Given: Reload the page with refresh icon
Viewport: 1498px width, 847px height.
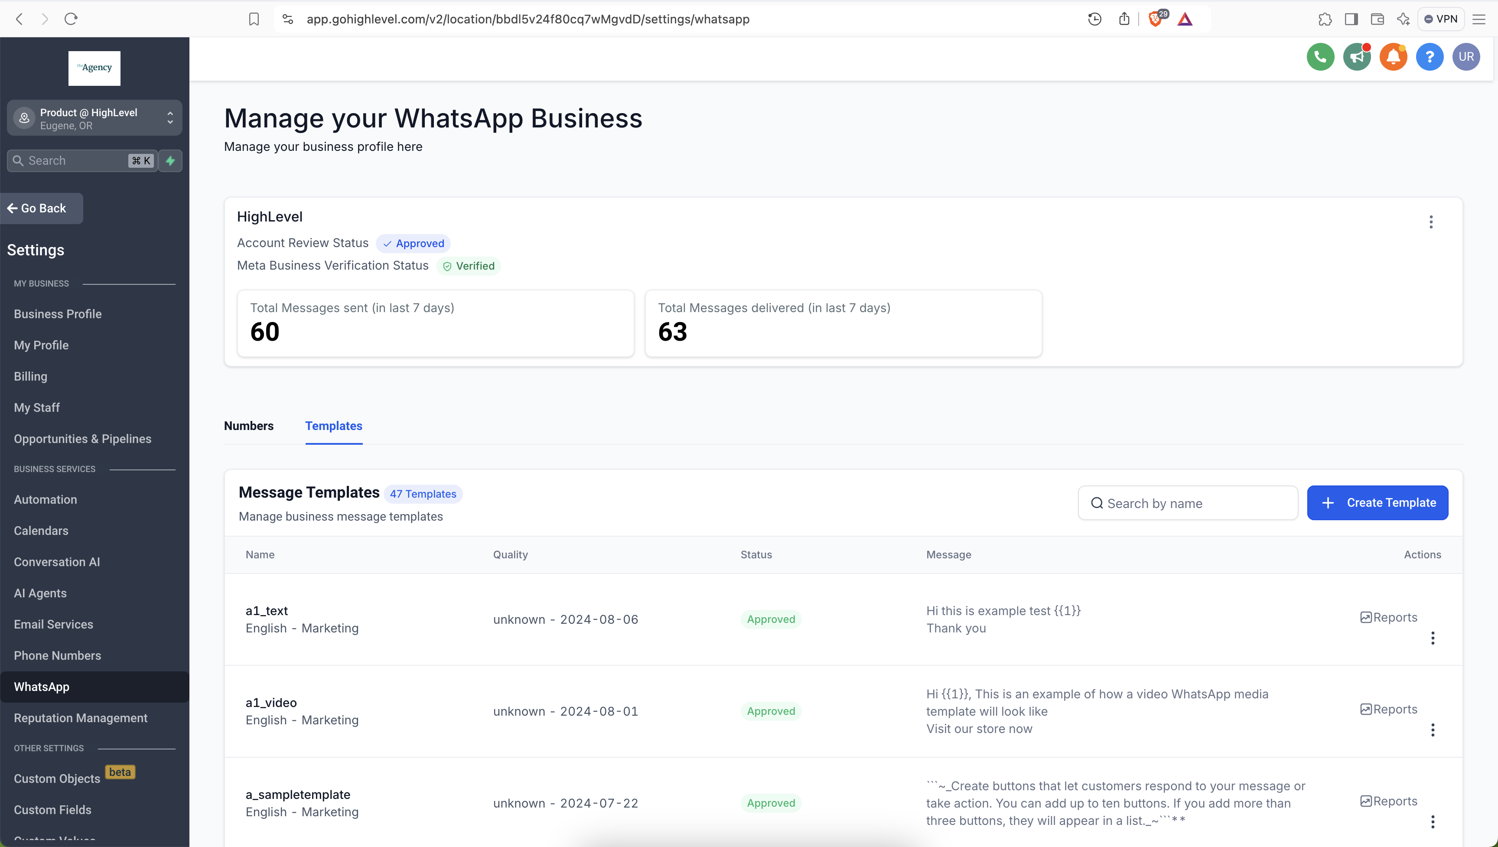Looking at the screenshot, I should pos(71,19).
